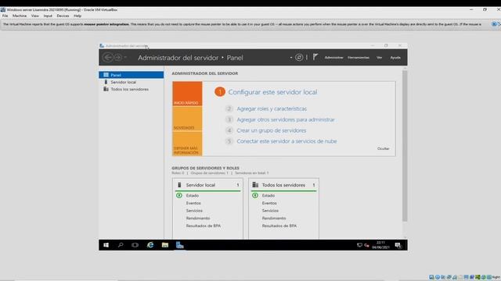Click the green Estado icon in Servidor local
Screen dimensions: 501x281
coord(179,195)
